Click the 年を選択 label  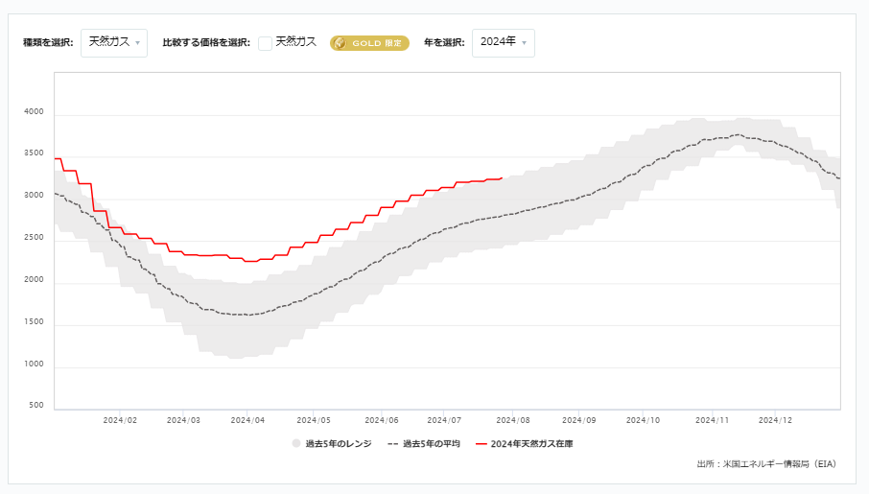click(x=444, y=43)
